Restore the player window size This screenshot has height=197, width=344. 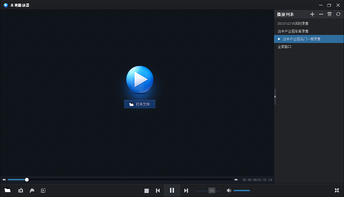coord(329,5)
